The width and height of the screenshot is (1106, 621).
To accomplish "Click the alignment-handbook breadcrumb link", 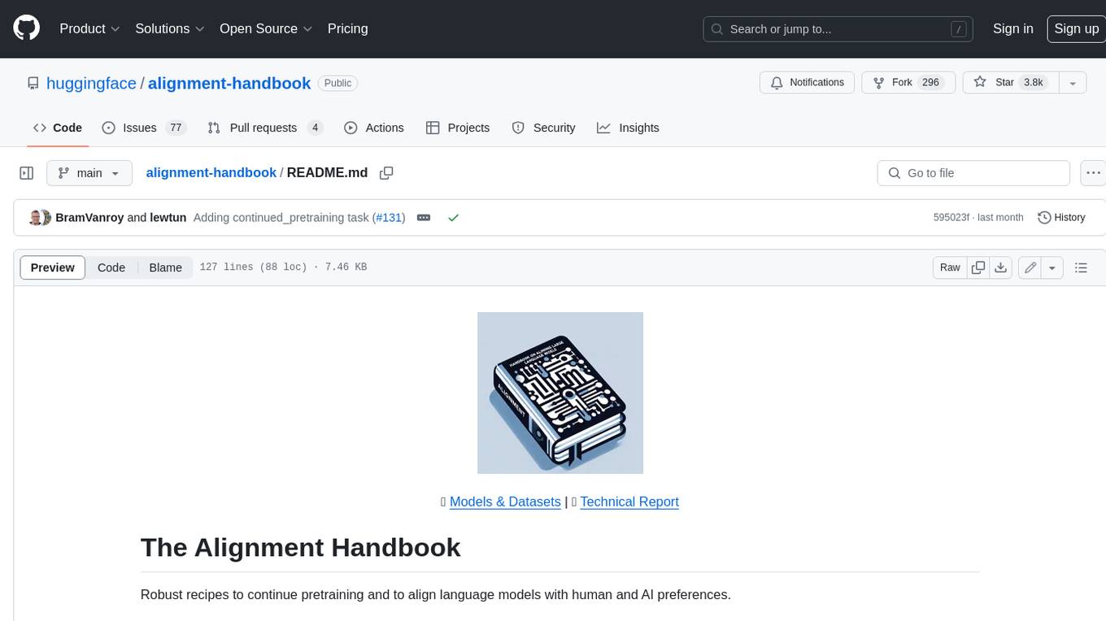I will tap(211, 172).
